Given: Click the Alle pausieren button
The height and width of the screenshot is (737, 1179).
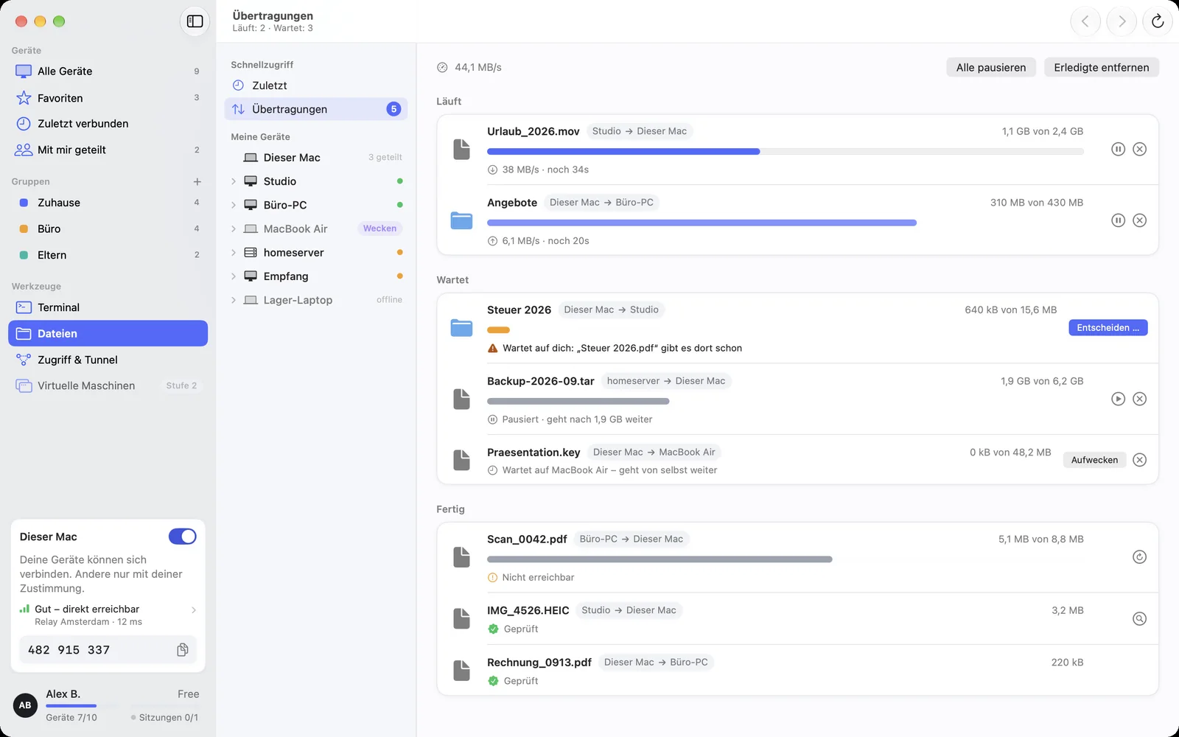Looking at the screenshot, I should 991,67.
